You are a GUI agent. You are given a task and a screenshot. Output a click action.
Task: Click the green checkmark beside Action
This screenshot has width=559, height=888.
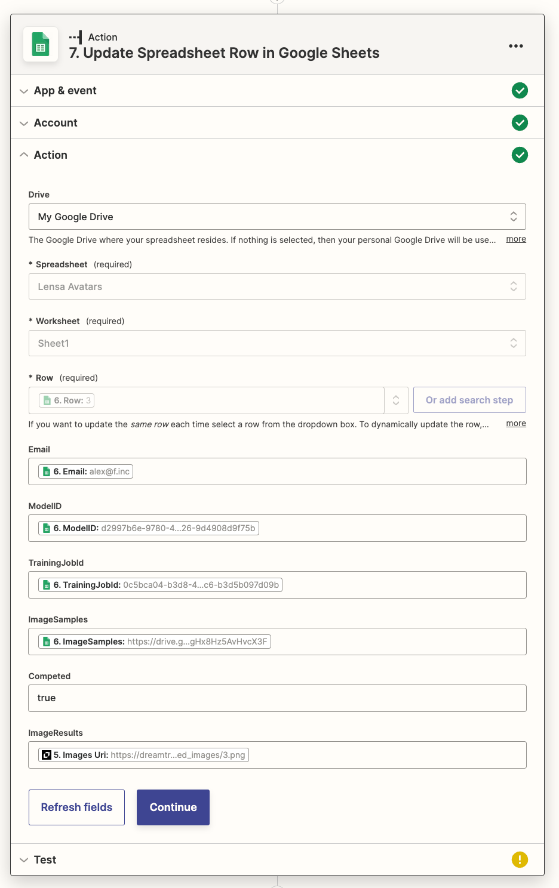(520, 155)
